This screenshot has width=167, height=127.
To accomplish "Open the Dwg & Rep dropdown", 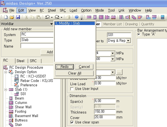I will (x=128, y=41).
